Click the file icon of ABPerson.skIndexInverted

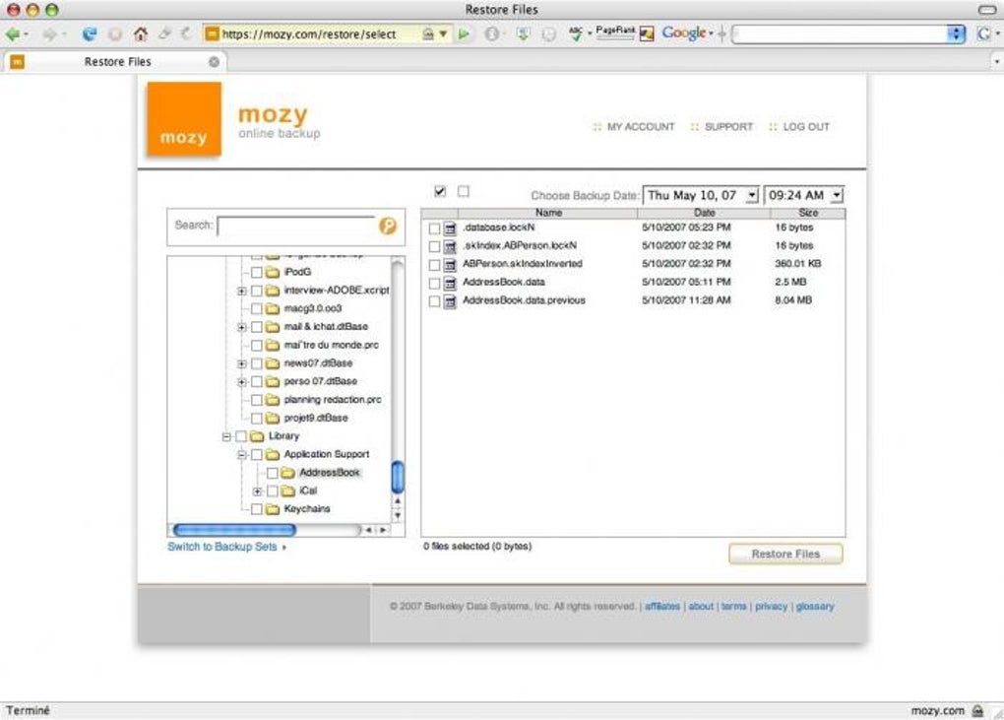(450, 265)
